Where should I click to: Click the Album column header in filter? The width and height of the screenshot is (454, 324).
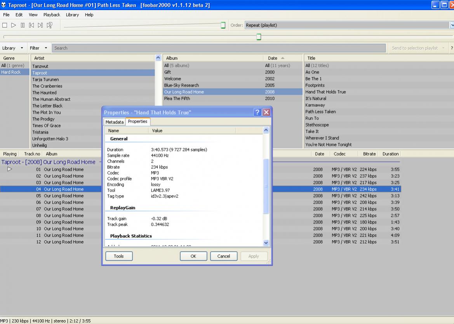pos(213,58)
